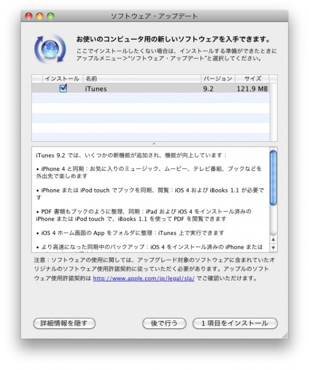The image size is (309, 370).
Task: Click the Software Update globe icon
Action: coord(50,49)
